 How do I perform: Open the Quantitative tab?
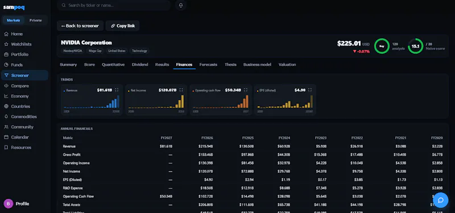coord(113,65)
